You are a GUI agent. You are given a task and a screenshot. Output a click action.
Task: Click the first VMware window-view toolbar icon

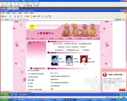(x=25, y=6)
